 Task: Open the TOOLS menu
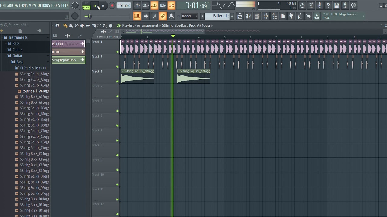[x=55, y=5]
